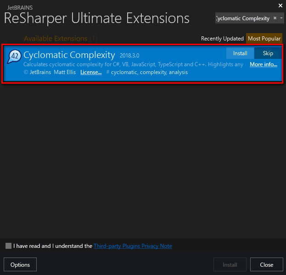Viewport: 286px width, 275px height.
Task: Select the Cyclomatic Complexity title text
Action: [x=69, y=55]
